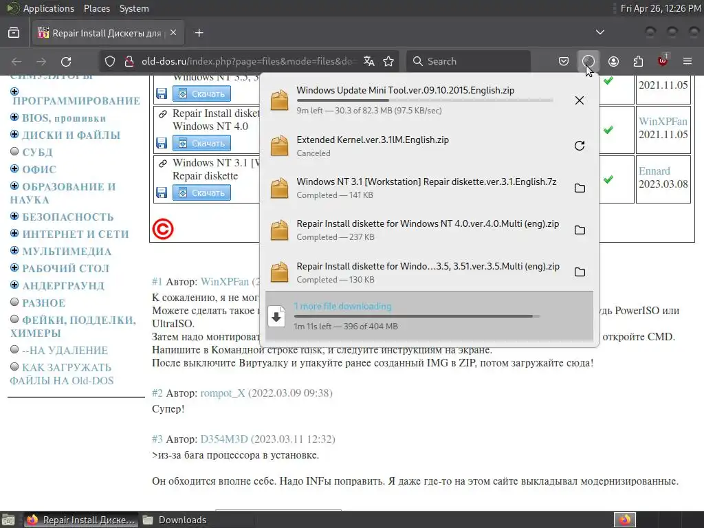Expand the МУЛЬТИМЕДИА category
The width and height of the screenshot is (704, 528).
click(x=14, y=250)
